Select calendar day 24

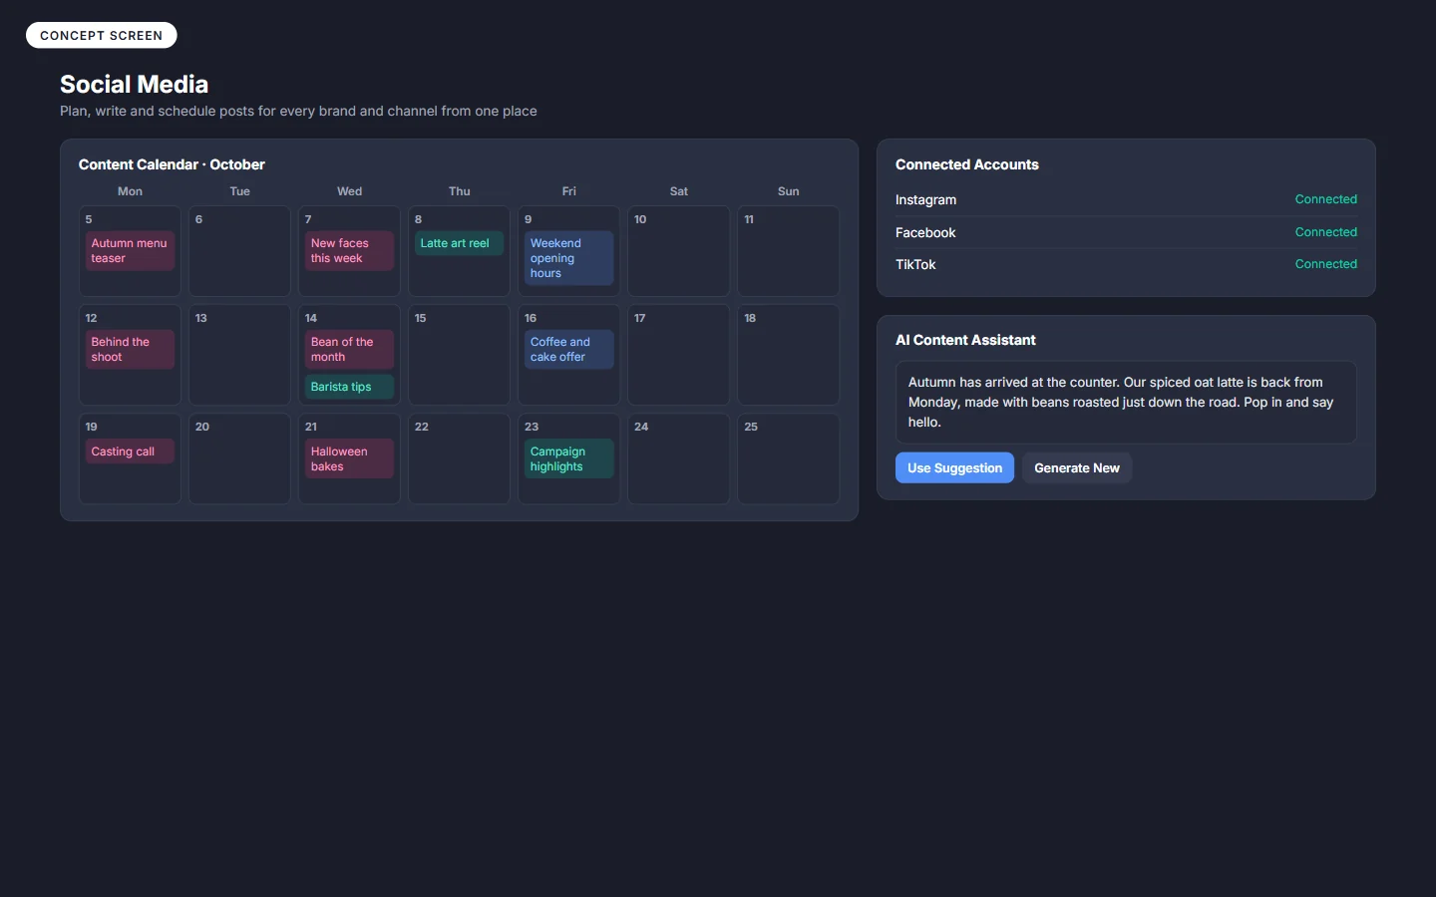click(x=678, y=458)
